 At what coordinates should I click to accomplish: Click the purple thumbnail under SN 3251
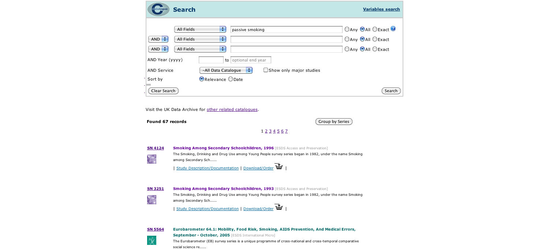click(x=152, y=199)
